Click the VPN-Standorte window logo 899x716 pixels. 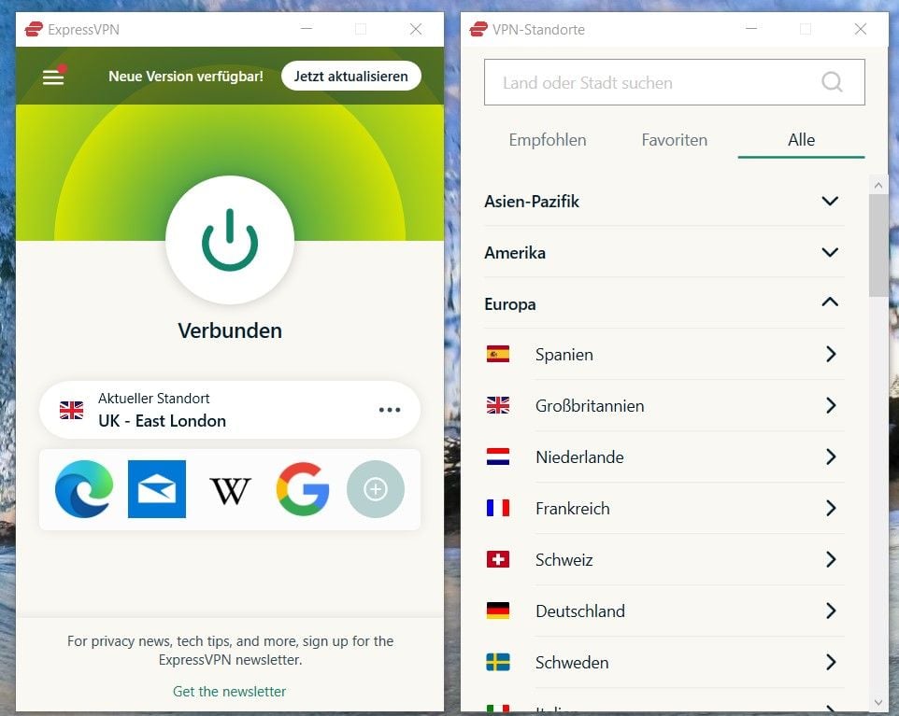478,29
